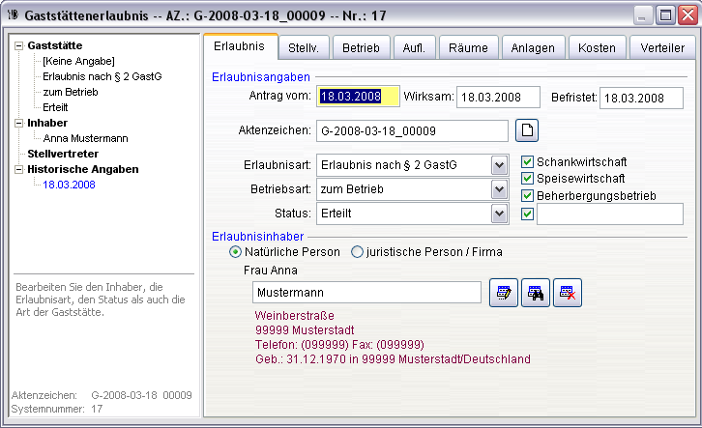Toggle the Speisewirtschaft checkbox
702x428 pixels.
527,178
